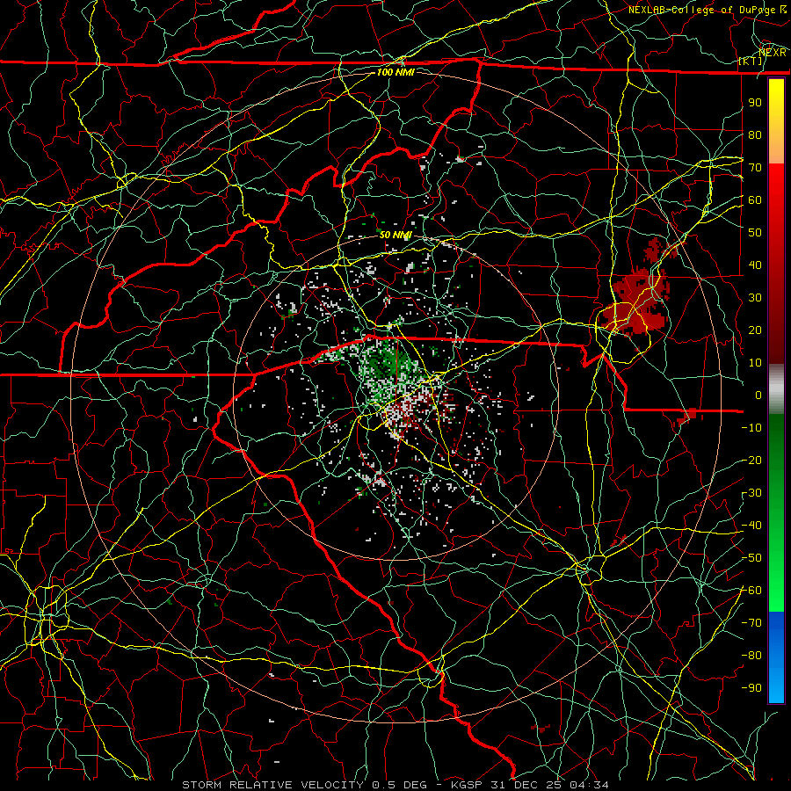The height and width of the screenshot is (791, 791).
Task: Click the dense green inbound echo near radar center
Action: point(386,364)
